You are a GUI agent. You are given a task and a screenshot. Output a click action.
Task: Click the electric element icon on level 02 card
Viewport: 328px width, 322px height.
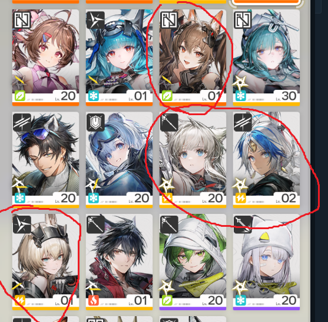coord(241,198)
